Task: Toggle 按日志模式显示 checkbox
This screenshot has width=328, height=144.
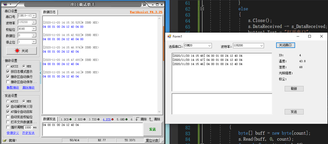Action: [x=8, y=71]
